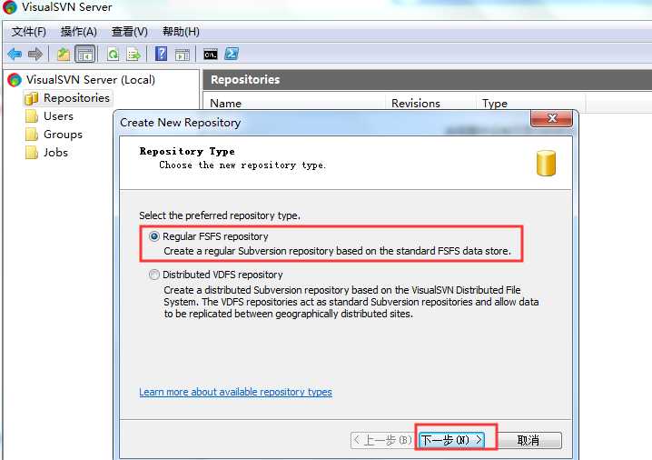Click the Back arrow toolbar icon
The width and height of the screenshot is (652, 460).
pos(15,54)
